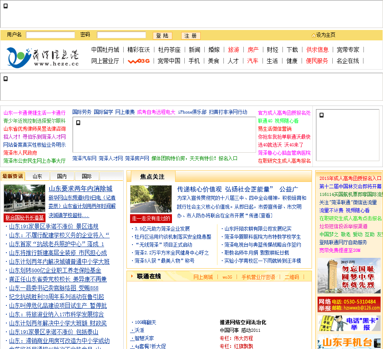Open 山东191家景区承诺不涨价 景区违规 link
The image size is (383, 349).
[x=54, y=226]
